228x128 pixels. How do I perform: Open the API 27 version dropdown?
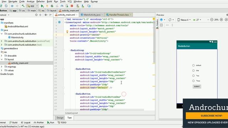tap(197, 20)
